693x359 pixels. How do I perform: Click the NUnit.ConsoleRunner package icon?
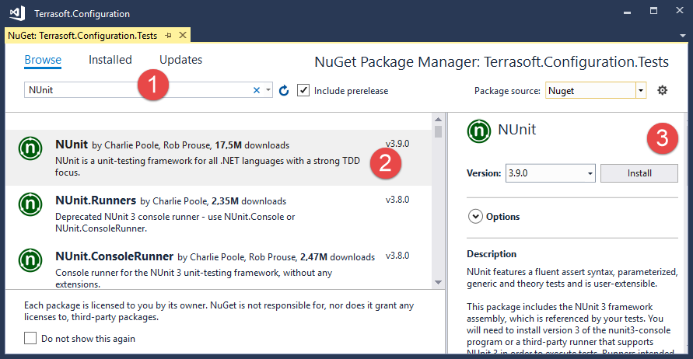click(31, 260)
